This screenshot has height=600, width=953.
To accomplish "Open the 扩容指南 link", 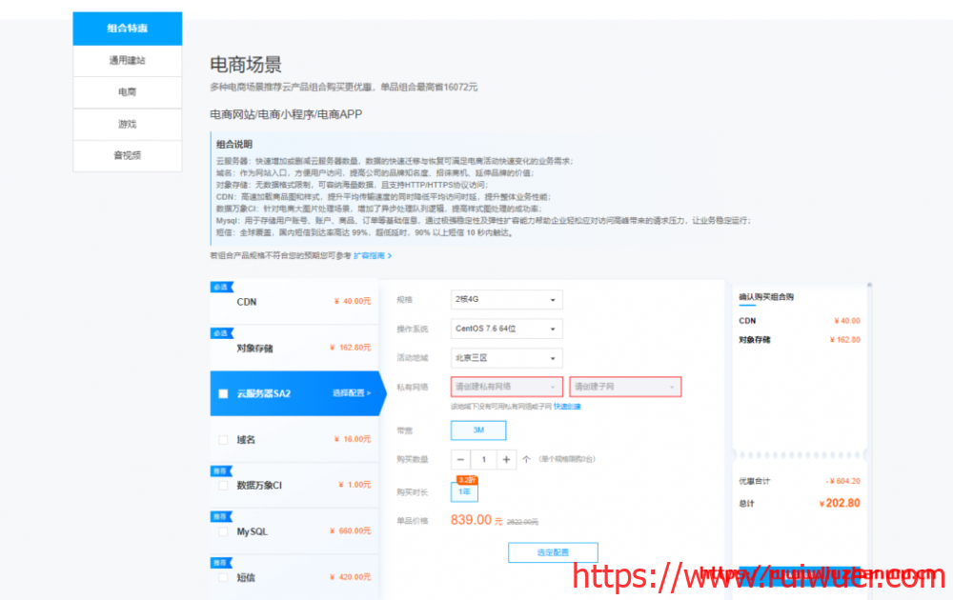I will (x=372, y=256).
